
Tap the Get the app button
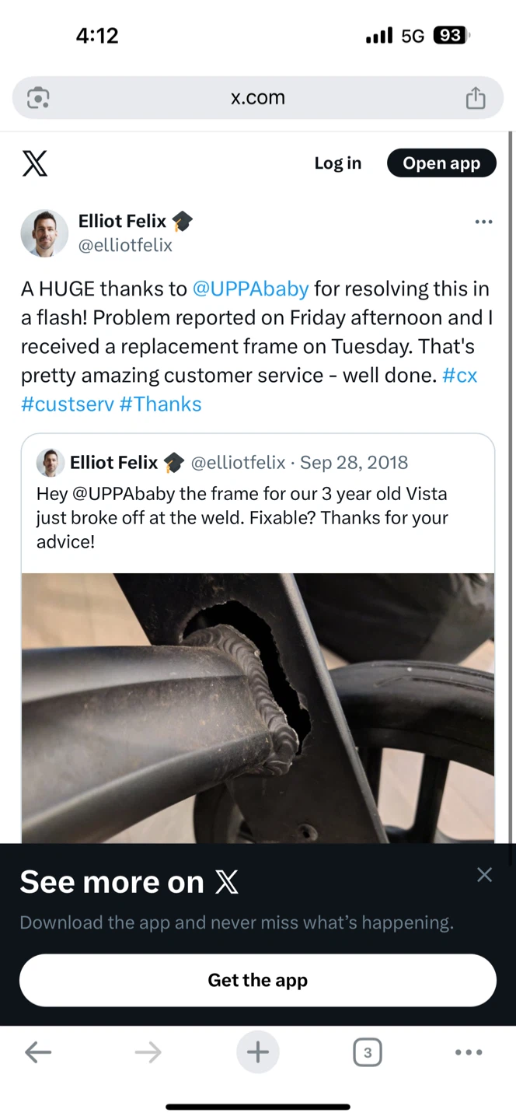click(x=258, y=980)
